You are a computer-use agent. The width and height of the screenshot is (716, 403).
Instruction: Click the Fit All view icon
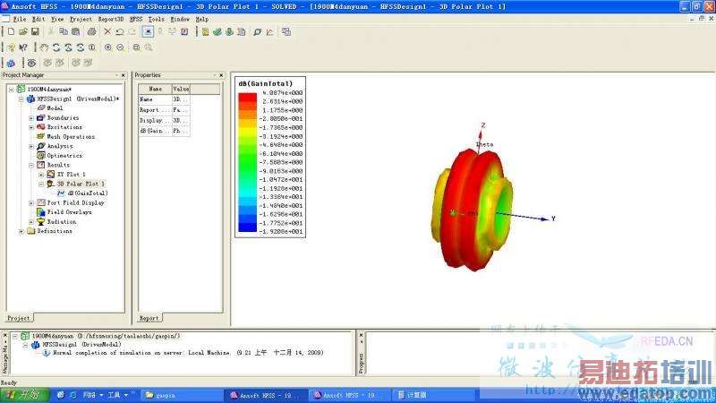(x=136, y=47)
